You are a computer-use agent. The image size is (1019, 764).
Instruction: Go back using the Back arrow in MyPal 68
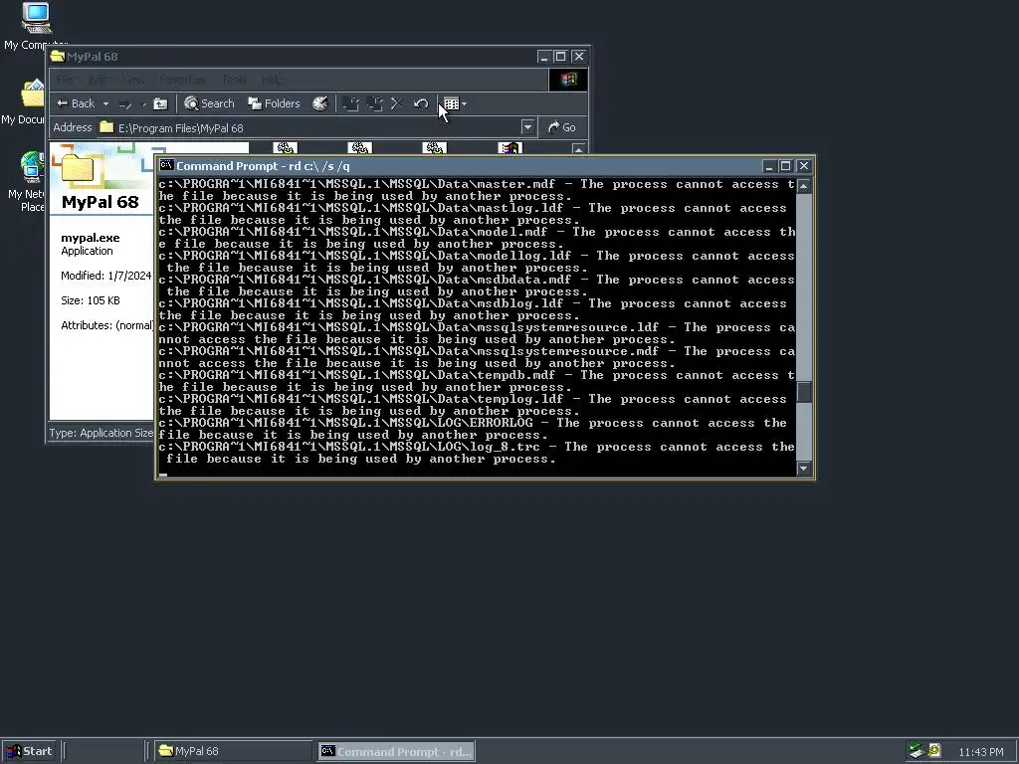pyautogui.click(x=76, y=103)
